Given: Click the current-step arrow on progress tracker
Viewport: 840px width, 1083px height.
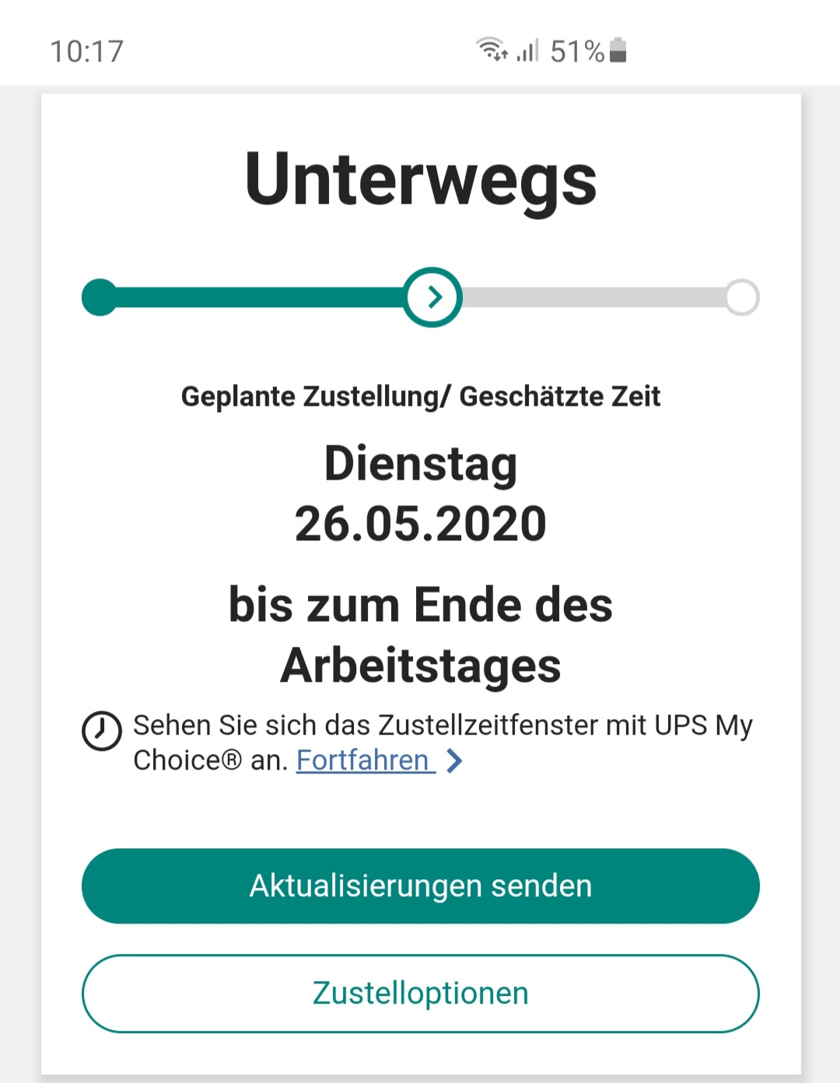Looking at the screenshot, I should pyautogui.click(x=433, y=297).
